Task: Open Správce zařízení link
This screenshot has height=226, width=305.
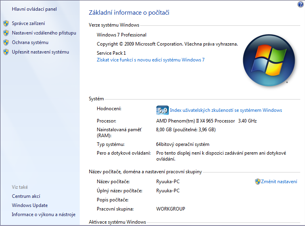Action: click(29, 23)
